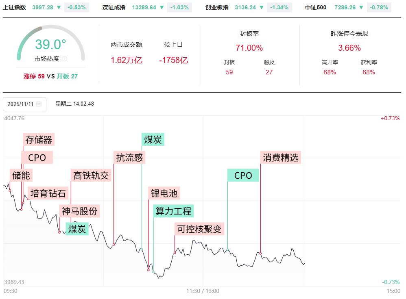Click the 71.00% 封板率 value
Image resolution: width=406 pixels, height=299 pixels.
tap(249, 48)
